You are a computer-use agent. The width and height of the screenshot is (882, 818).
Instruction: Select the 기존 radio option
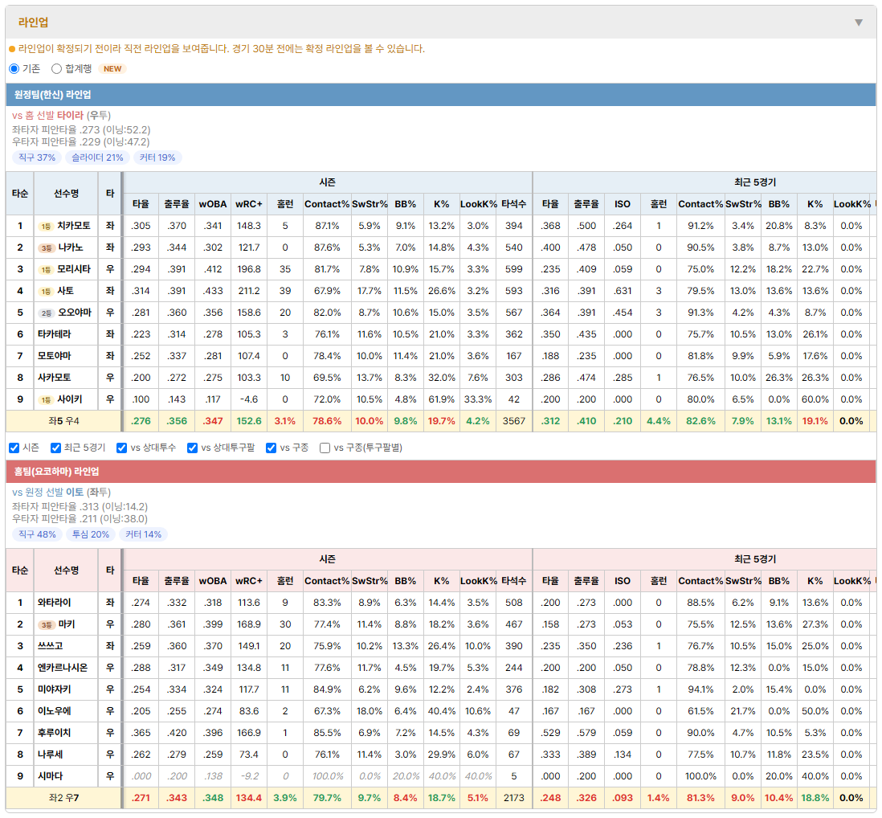(x=14, y=68)
